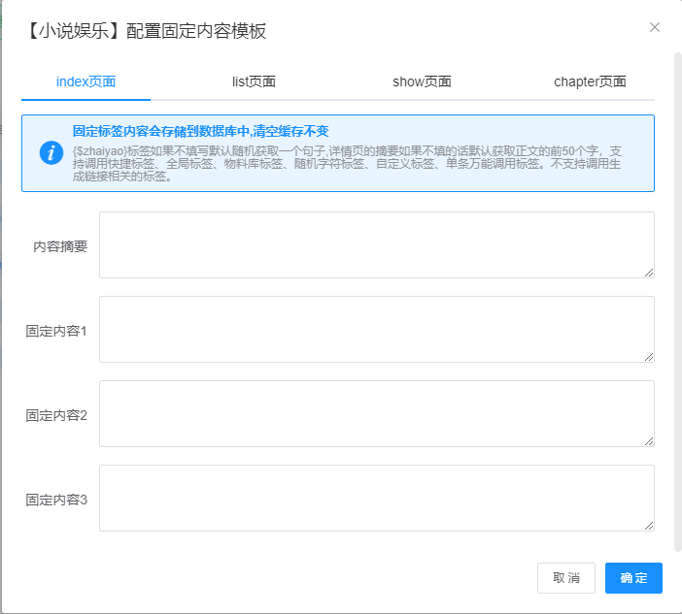The height and width of the screenshot is (614, 682).
Task: Open the chapter页面 tab
Action: click(x=590, y=81)
